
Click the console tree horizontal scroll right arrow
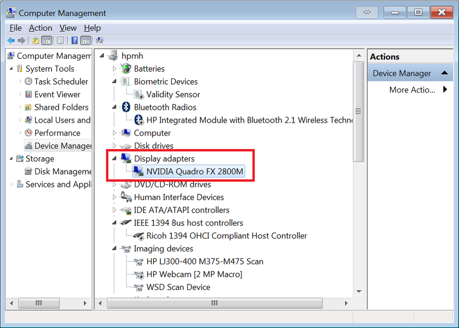85,303
